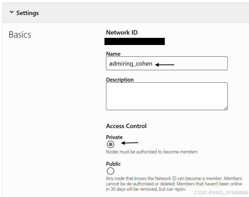Image resolution: width=249 pixels, height=197 pixels.
Task: Click the Description box resize grip
Action: [226, 108]
